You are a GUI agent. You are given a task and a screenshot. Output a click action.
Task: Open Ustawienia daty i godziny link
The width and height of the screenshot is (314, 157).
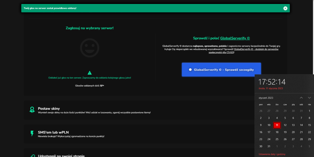272,154
